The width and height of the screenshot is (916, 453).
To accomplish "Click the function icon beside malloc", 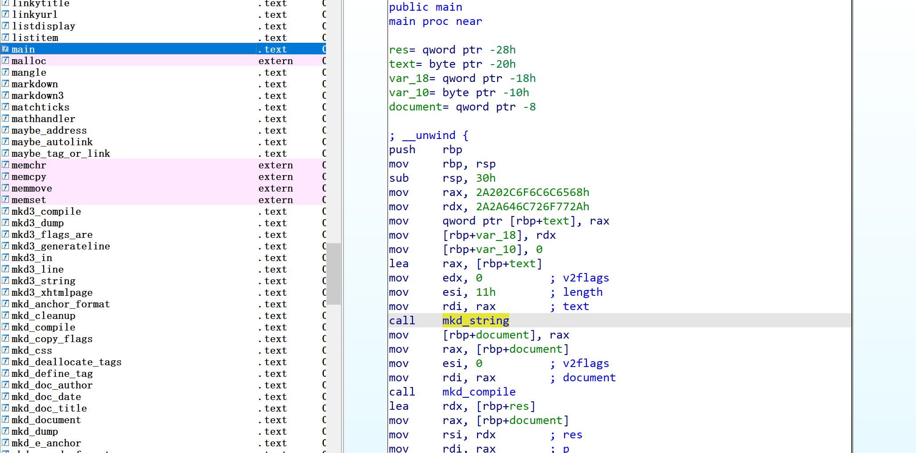I will coord(5,61).
